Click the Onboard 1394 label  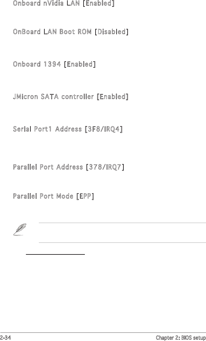pos(37,64)
